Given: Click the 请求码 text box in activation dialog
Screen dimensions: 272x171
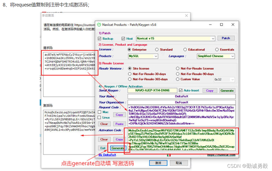Looking at the screenshot, I should (x=69, y=74).
